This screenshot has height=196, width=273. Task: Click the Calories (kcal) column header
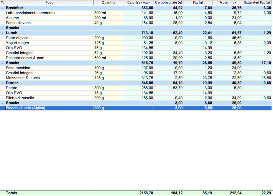[x=138, y=2]
